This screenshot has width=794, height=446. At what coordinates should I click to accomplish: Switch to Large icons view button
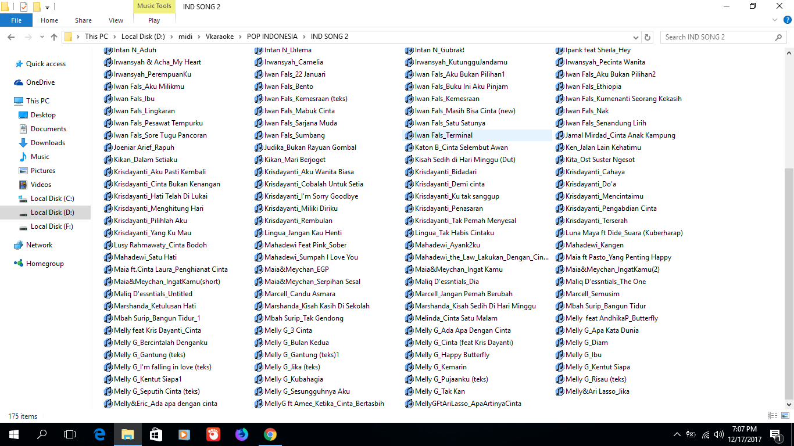coord(785,416)
